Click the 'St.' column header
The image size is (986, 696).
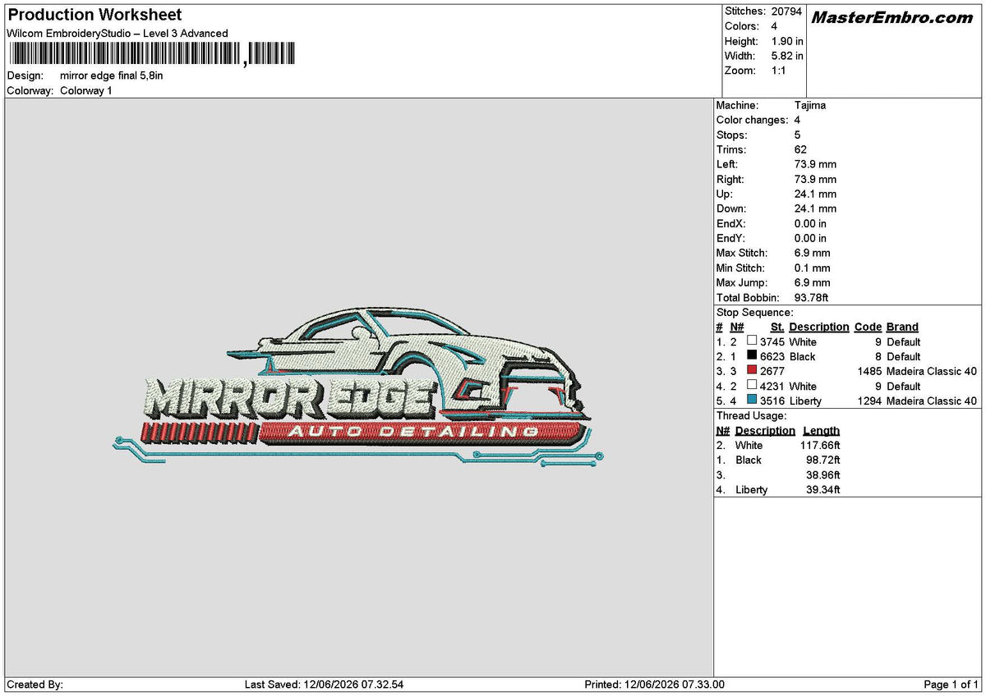pyautogui.click(x=777, y=327)
